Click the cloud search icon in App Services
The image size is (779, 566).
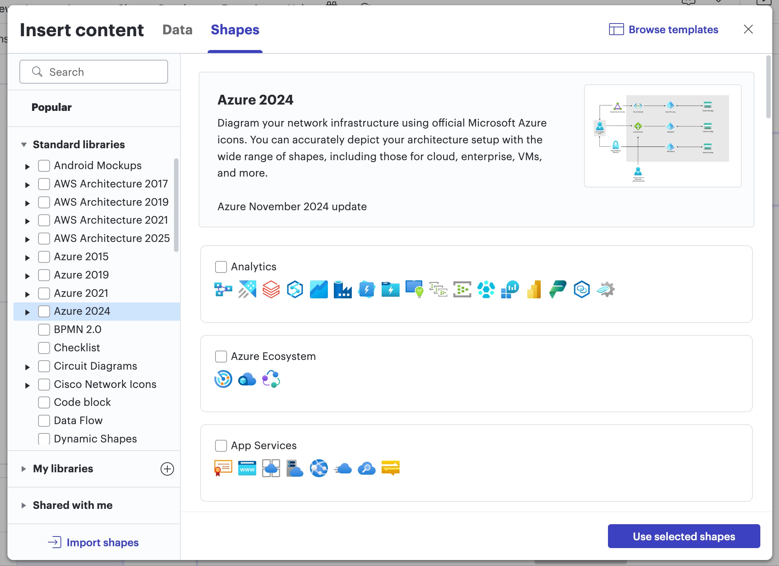pyautogui.click(x=366, y=468)
